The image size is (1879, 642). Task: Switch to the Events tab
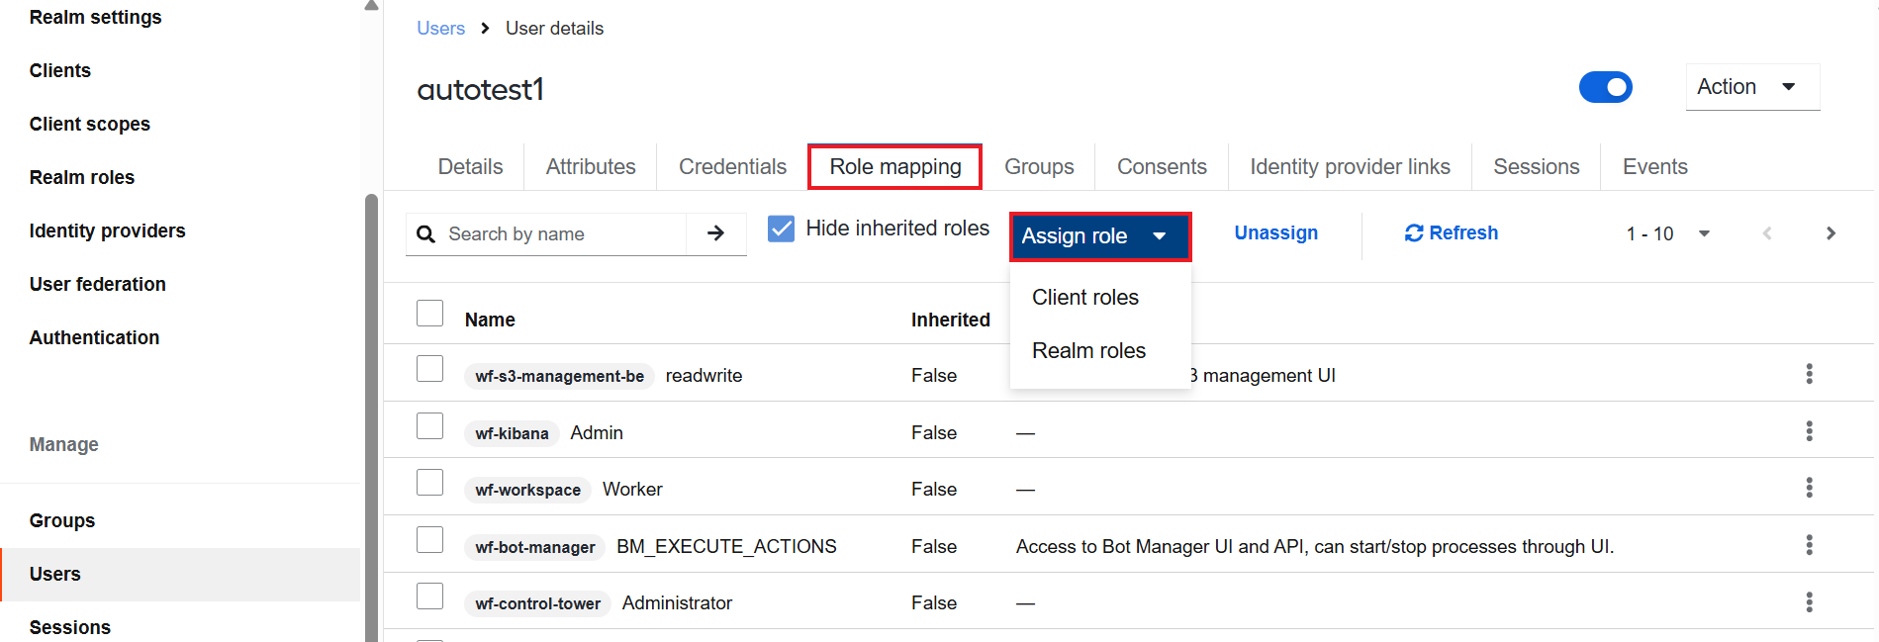[x=1655, y=167]
